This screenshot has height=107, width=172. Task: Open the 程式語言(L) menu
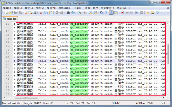pyautogui.click(x=65, y=8)
